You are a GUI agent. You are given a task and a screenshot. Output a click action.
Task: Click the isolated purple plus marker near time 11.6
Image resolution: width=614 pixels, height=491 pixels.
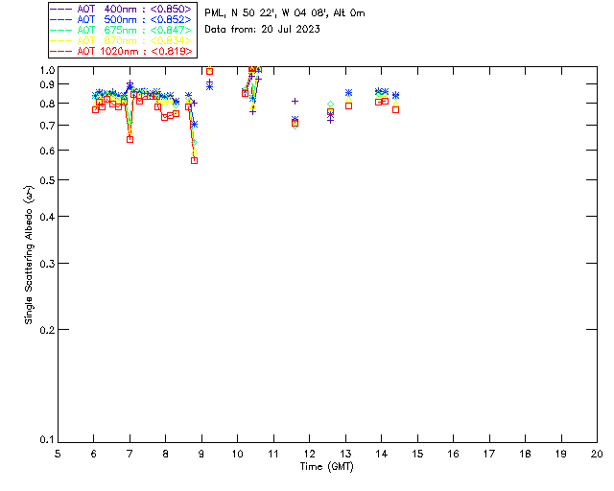295,101
